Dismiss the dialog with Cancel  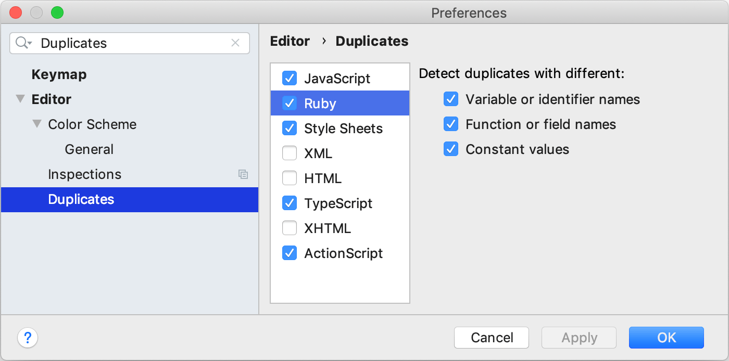point(491,338)
